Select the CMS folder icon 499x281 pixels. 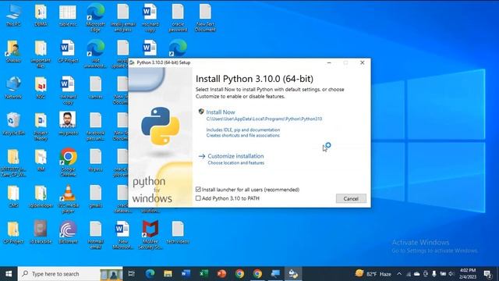pyautogui.click(x=13, y=196)
